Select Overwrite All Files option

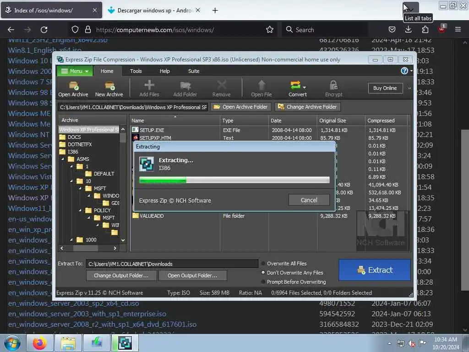coord(284,264)
